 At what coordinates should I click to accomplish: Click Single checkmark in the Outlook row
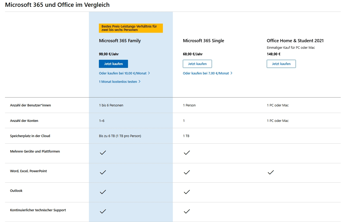click(187, 192)
